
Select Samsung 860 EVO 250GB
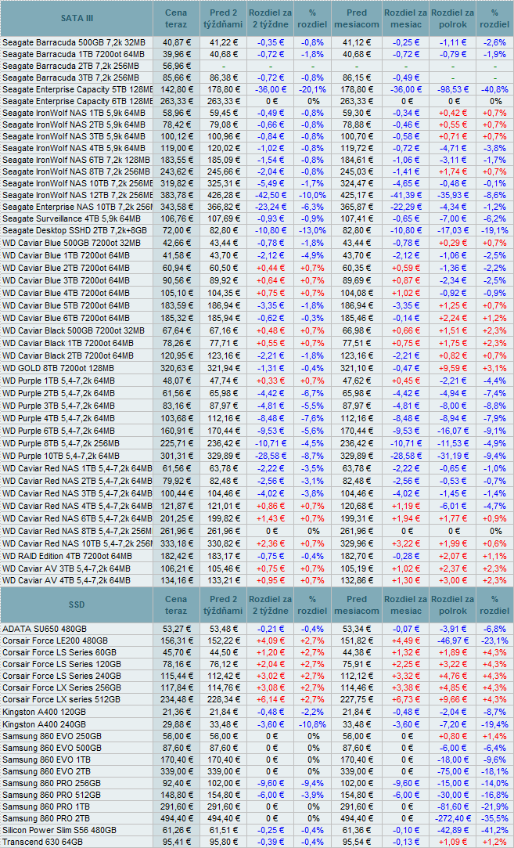tap(52, 737)
